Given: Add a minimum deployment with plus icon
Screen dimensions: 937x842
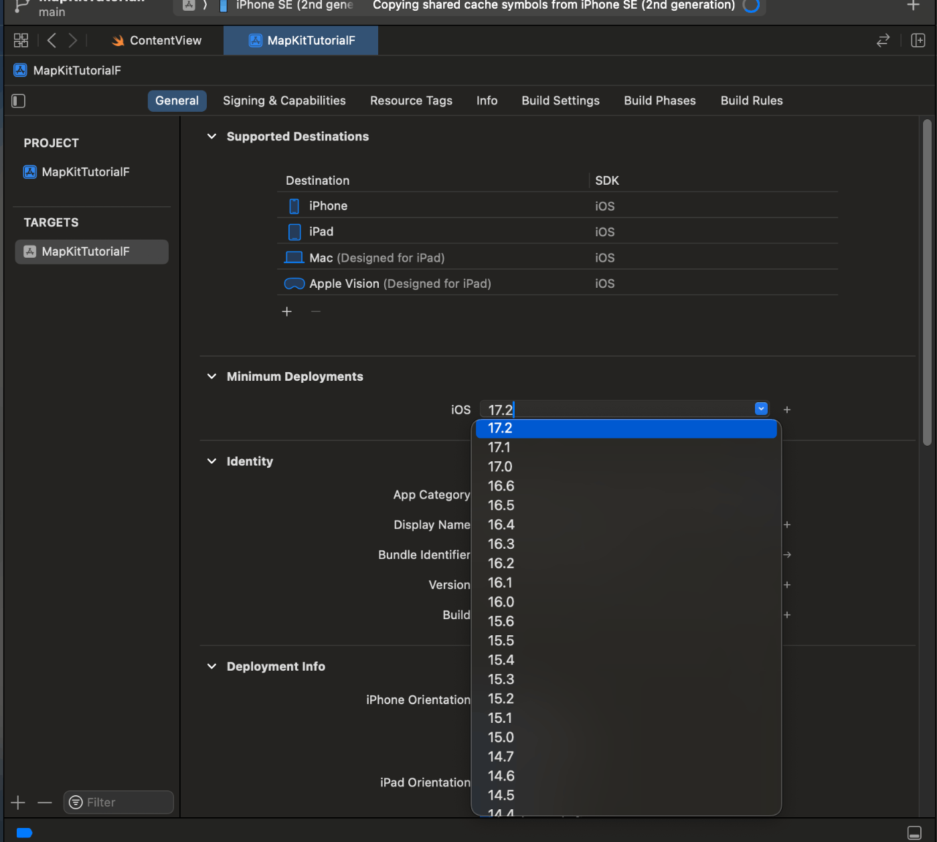Looking at the screenshot, I should point(787,410).
